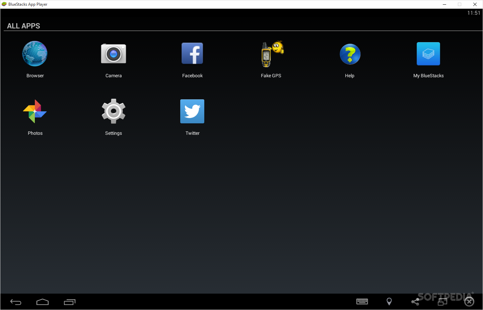This screenshot has width=483, height=310.
Task: Click the circled X exit icon
Action: point(469,302)
